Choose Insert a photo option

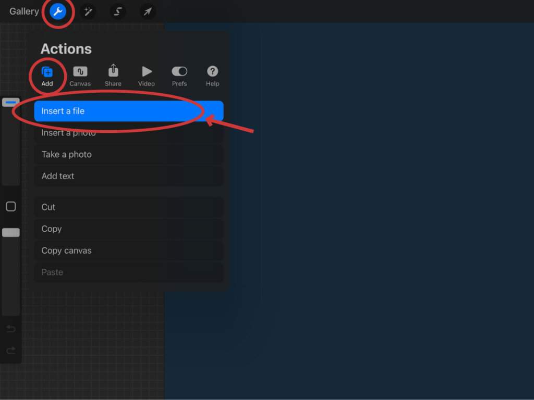tap(128, 133)
